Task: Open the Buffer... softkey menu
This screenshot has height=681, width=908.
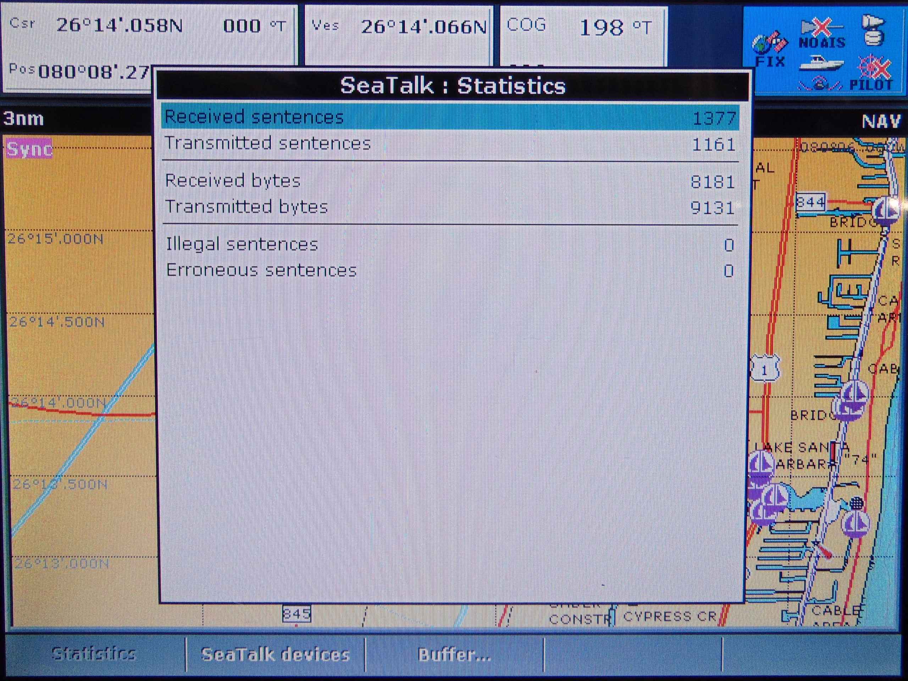Action: pos(454,654)
